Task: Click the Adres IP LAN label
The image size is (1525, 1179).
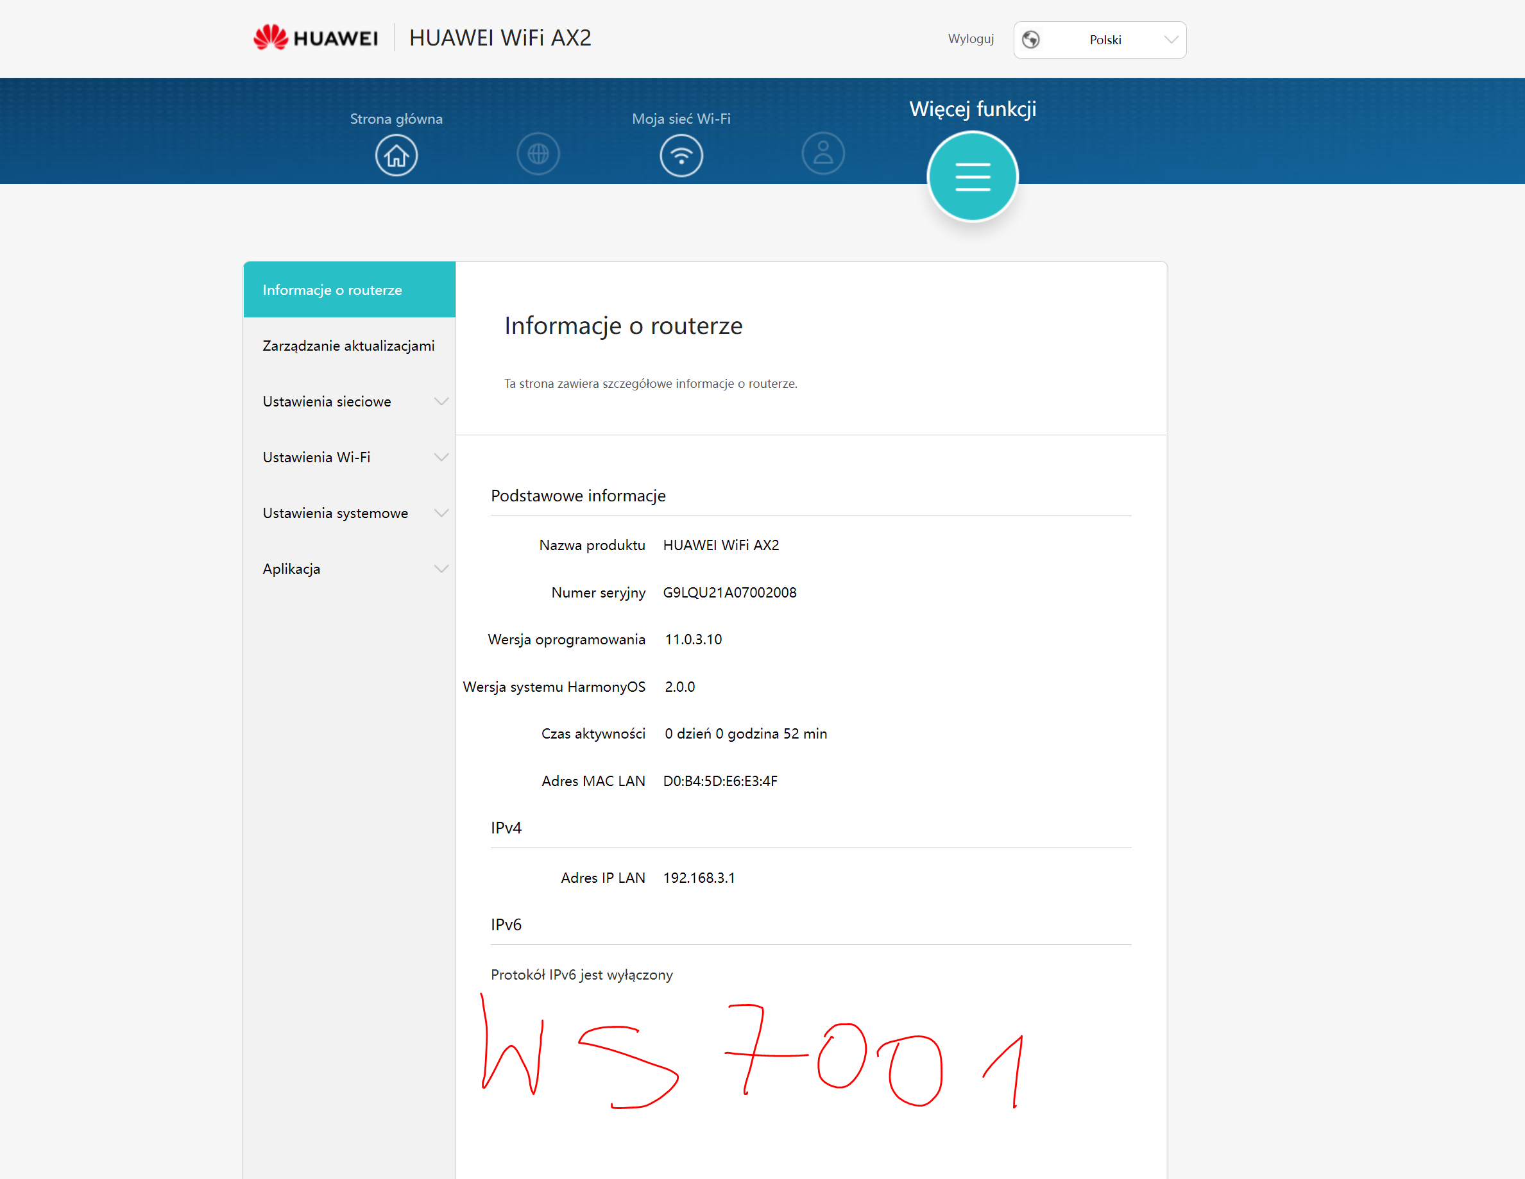Action: tap(603, 878)
